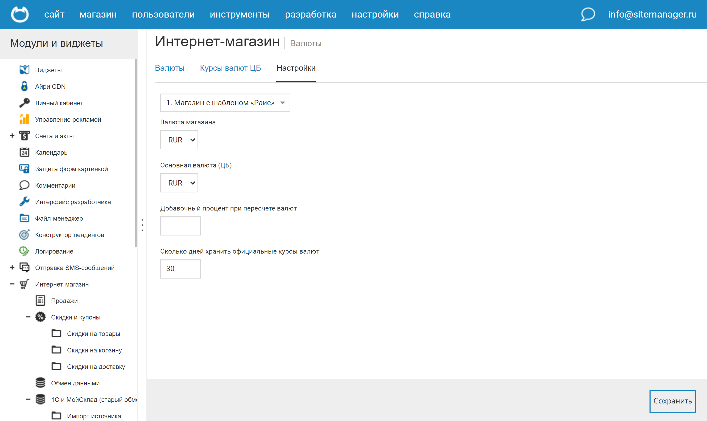
Task: Collapse the Интернет-магазин tree node
Action: pyautogui.click(x=12, y=284)
